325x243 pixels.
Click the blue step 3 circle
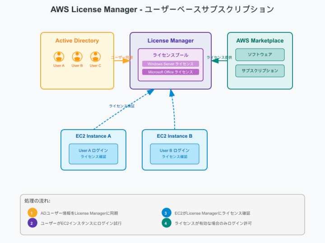[166, 213]
